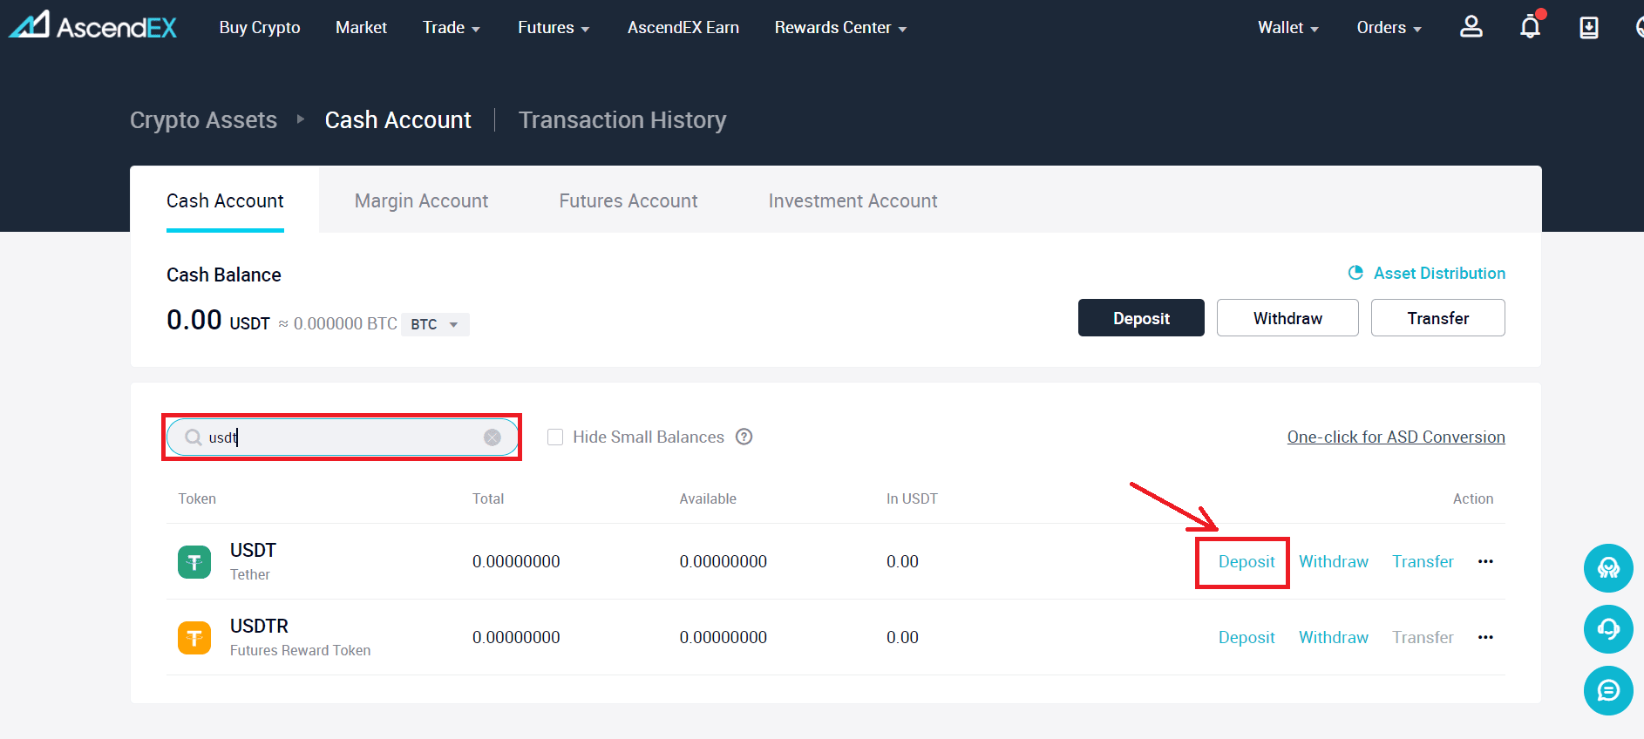1644x739 pixels.
Task: Click Deposit in the USDT row
Action: (x=1247, y=562)
